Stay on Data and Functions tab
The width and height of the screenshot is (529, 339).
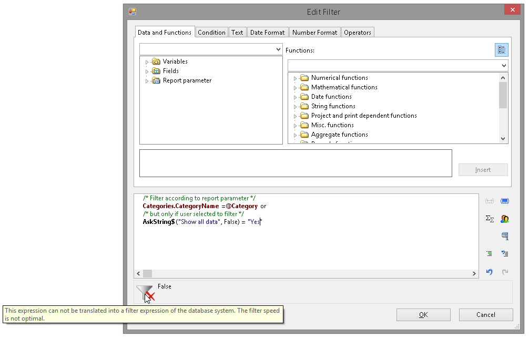165,33
